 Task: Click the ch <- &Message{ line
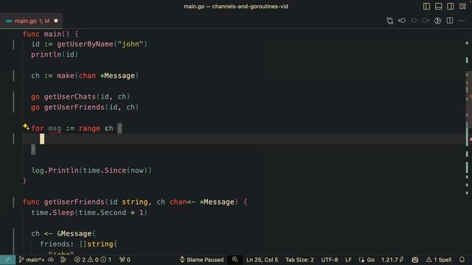pyautogui.click(x=63, y=233)
